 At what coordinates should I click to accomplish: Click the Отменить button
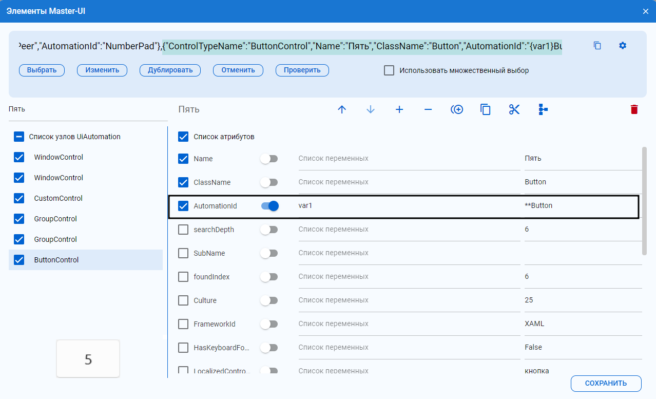(x=238, y=70)
